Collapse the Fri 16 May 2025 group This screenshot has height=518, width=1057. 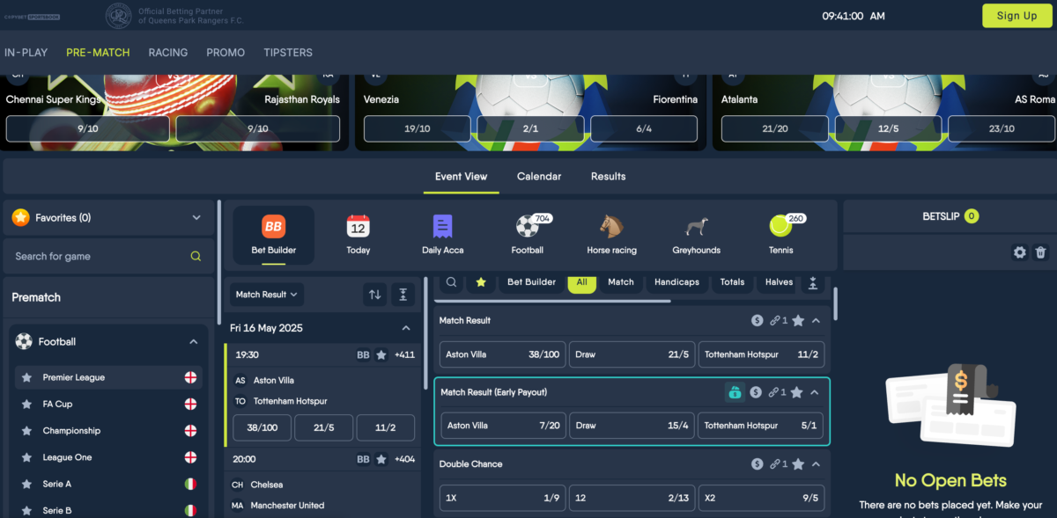pos(406,328)
